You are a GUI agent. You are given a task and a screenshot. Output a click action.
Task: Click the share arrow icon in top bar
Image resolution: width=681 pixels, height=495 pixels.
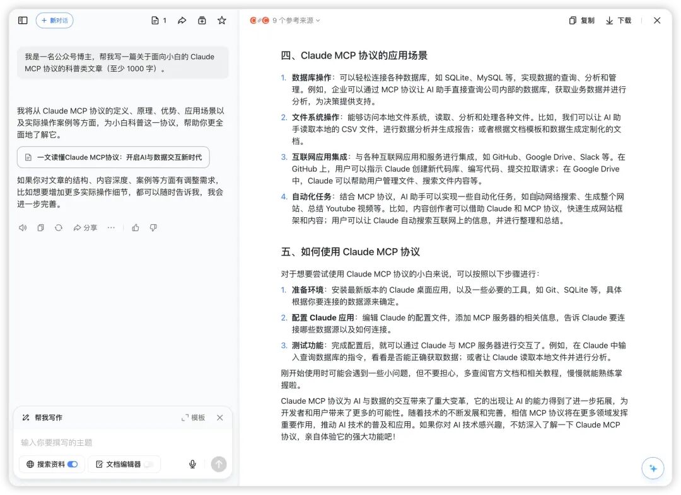point(182,20)
